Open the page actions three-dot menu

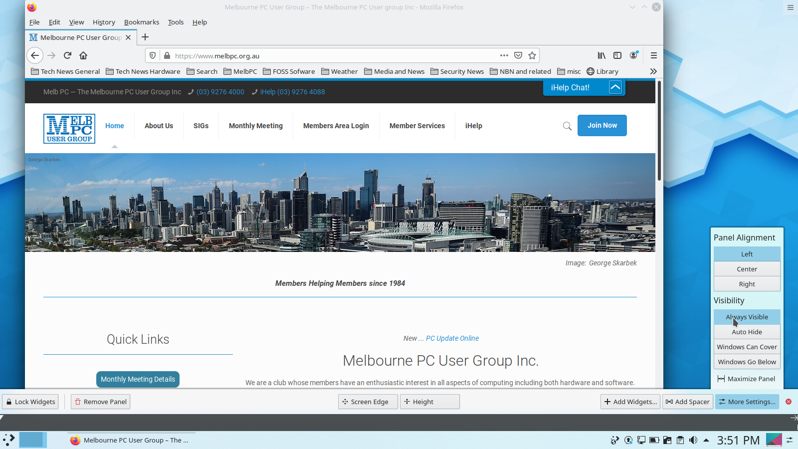(504, 55)
